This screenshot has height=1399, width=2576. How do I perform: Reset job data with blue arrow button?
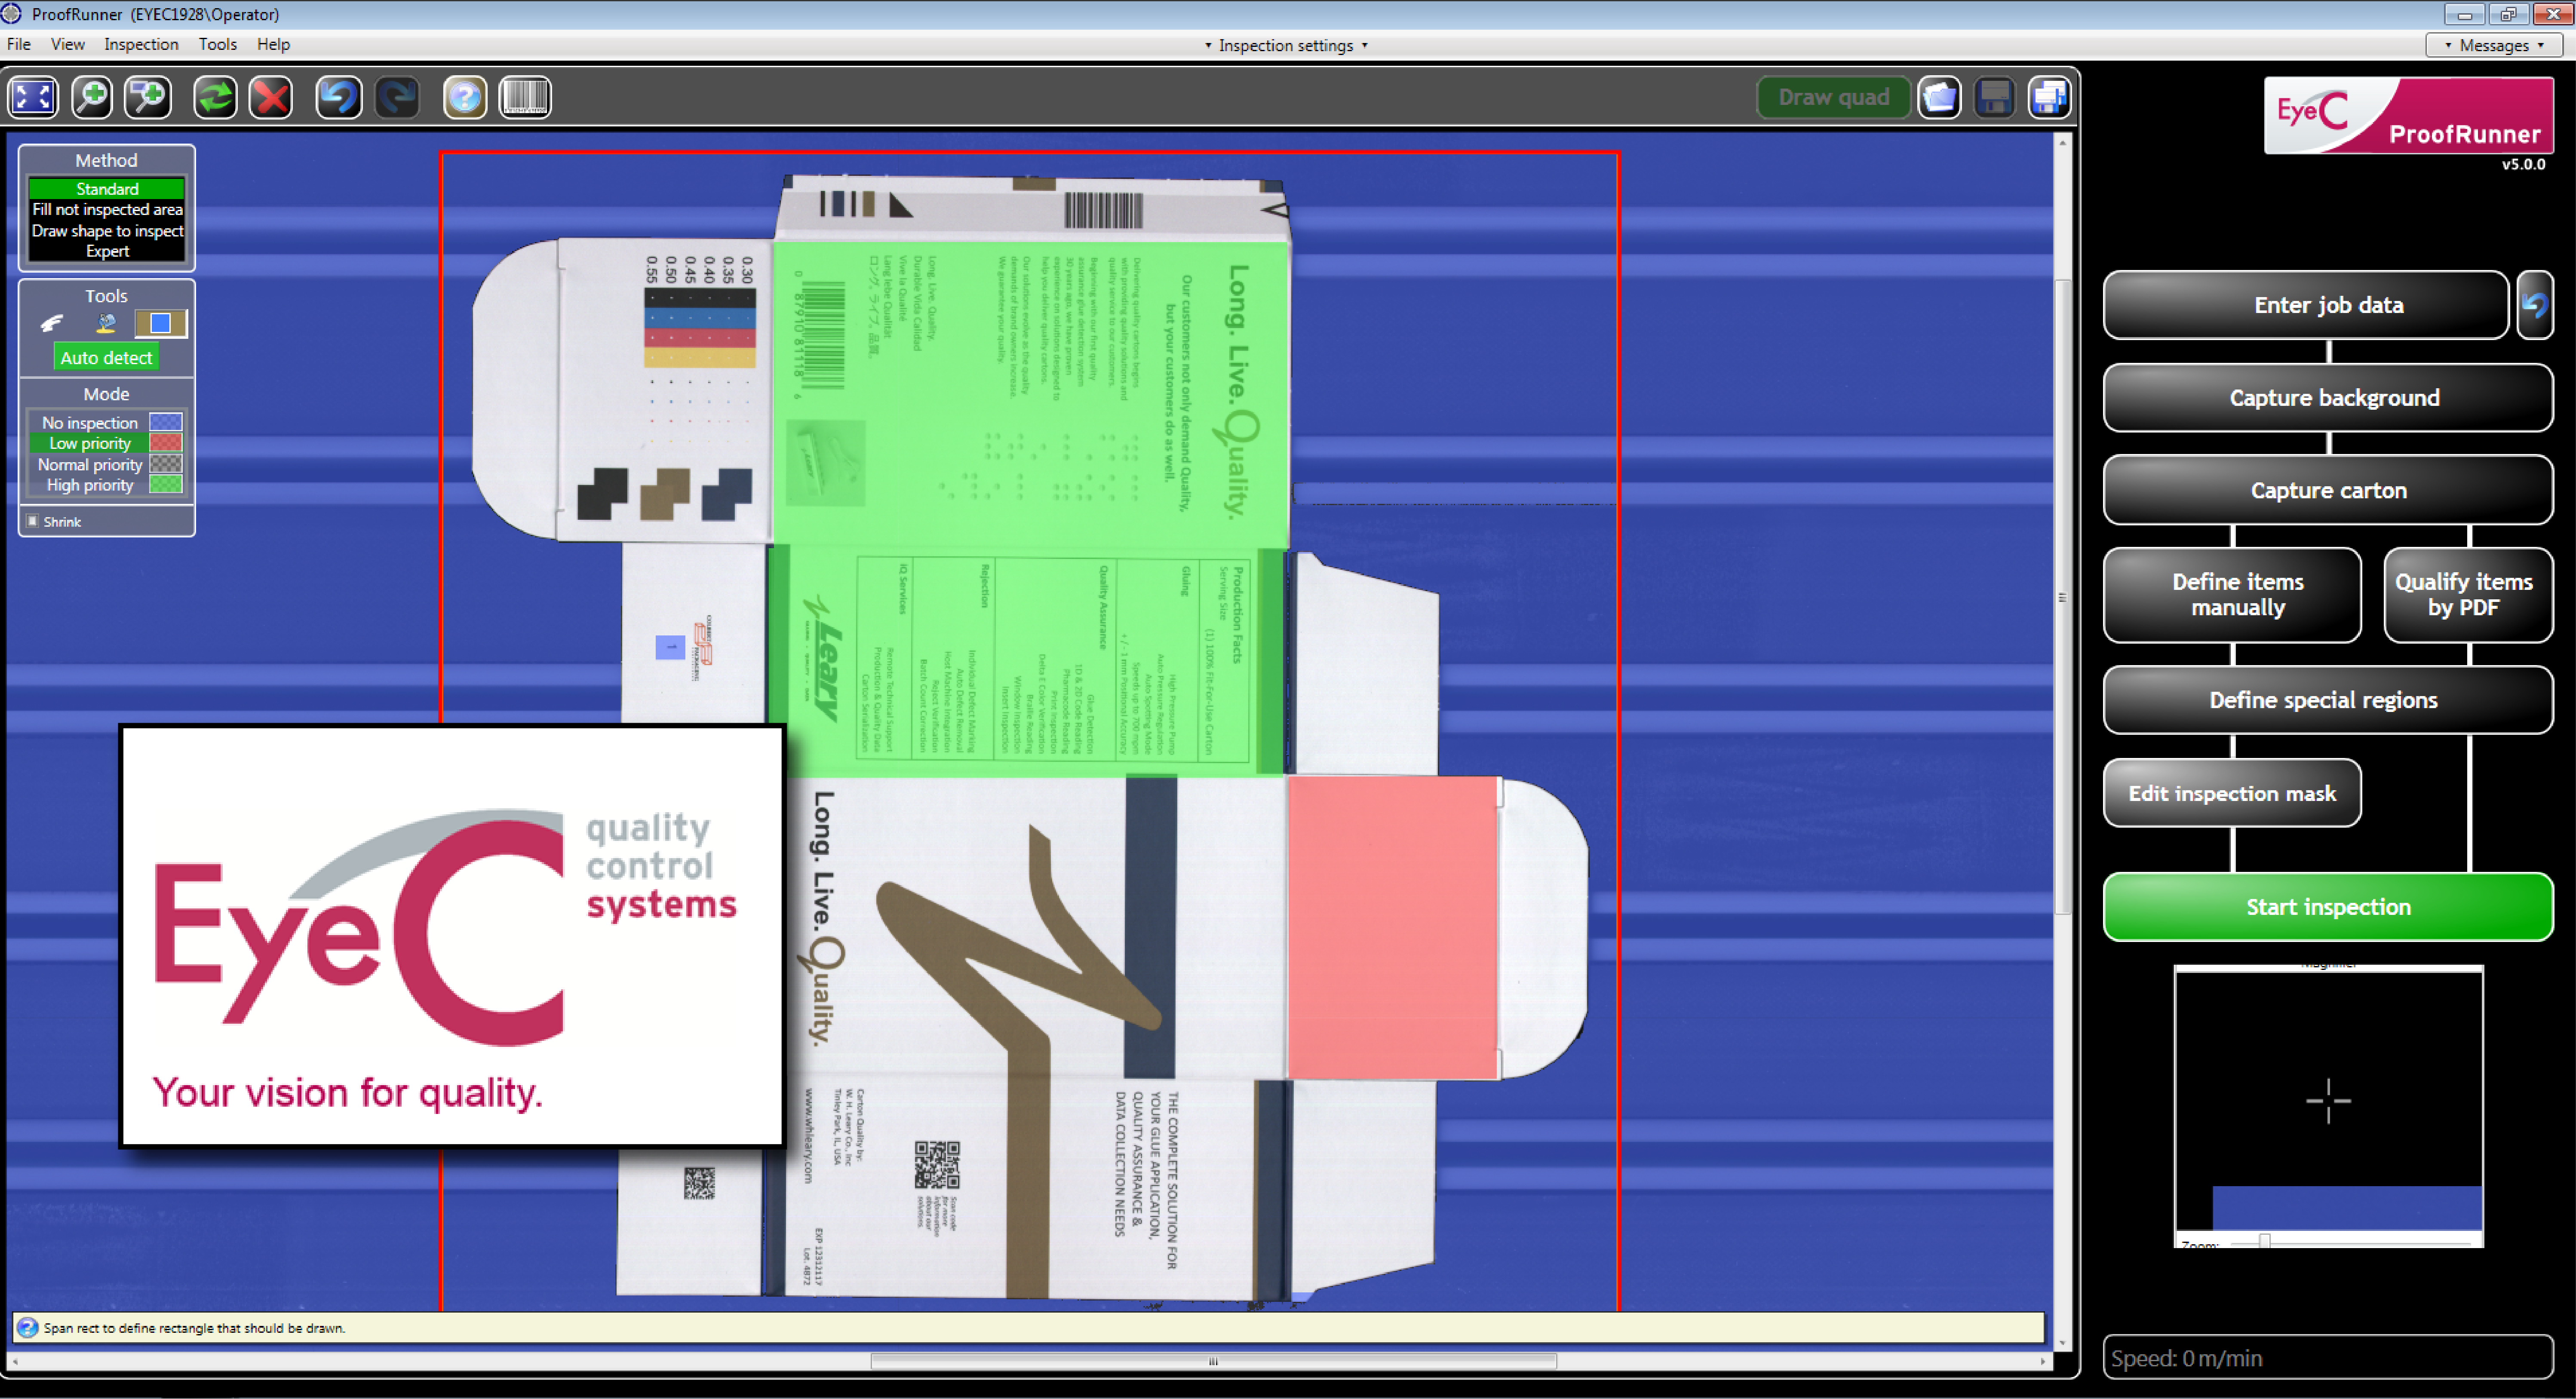point(2535,305)
